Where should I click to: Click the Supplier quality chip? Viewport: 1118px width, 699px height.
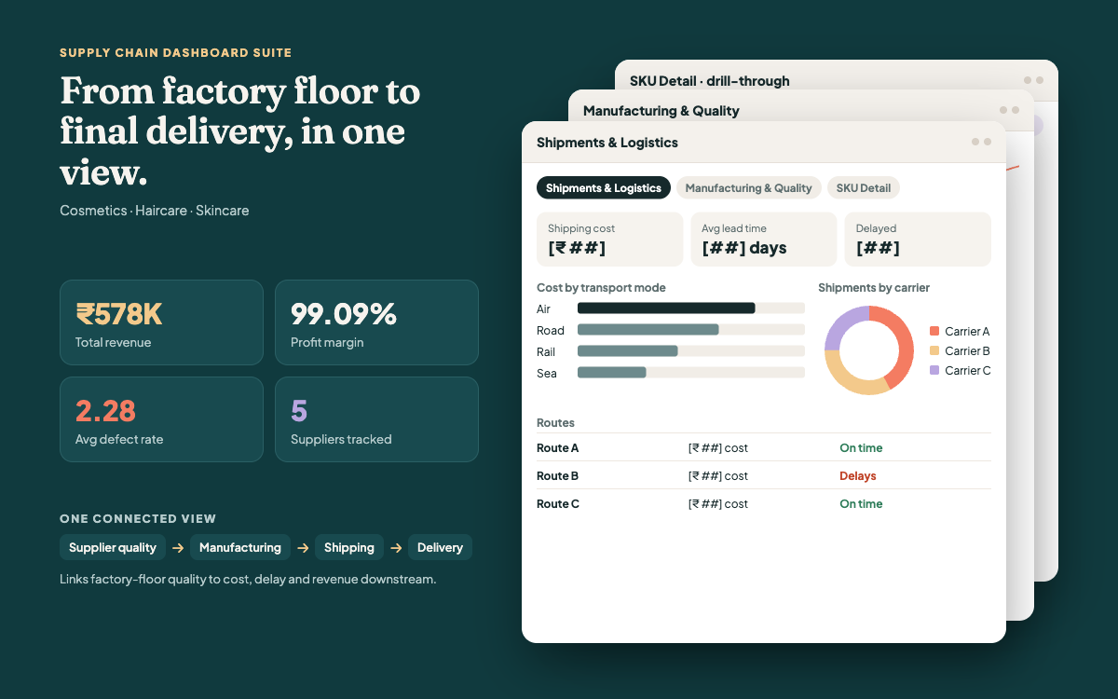pyautogui.click(x=113, y=547)
